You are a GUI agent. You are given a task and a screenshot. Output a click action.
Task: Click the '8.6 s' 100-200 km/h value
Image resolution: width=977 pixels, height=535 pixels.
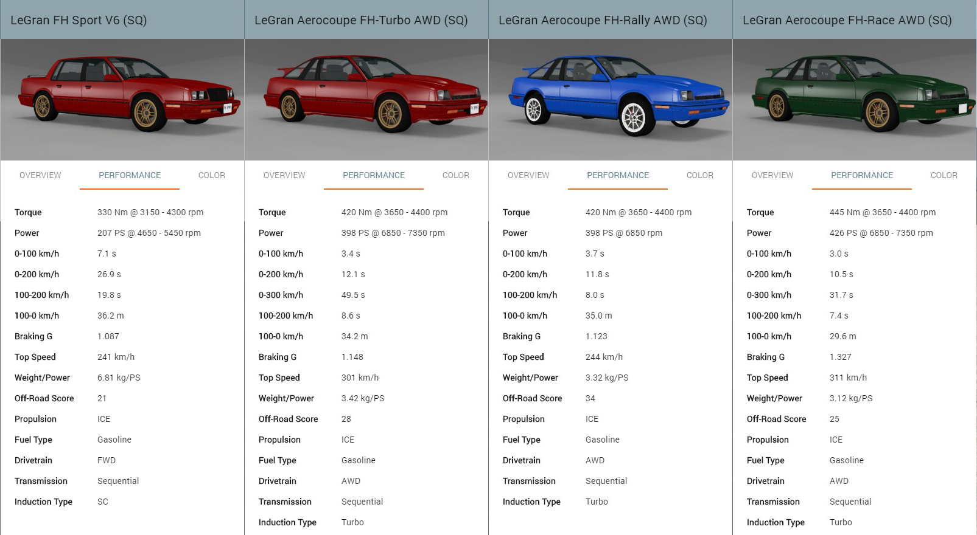point(351,316)
